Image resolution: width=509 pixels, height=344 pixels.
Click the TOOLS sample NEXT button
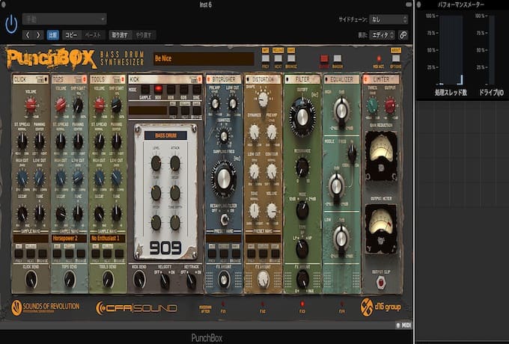coord(108,254)
